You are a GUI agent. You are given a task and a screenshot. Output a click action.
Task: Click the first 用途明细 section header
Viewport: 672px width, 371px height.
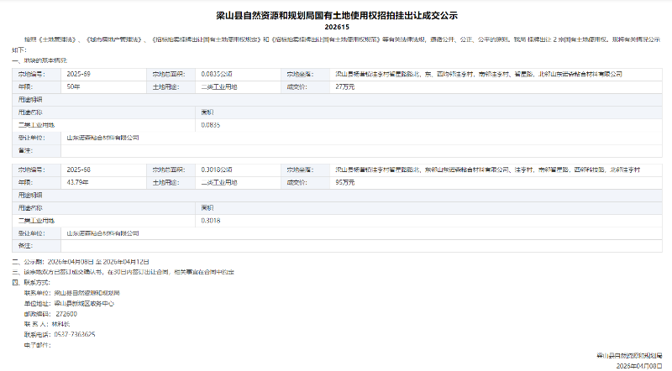click(x=30, y=99)
